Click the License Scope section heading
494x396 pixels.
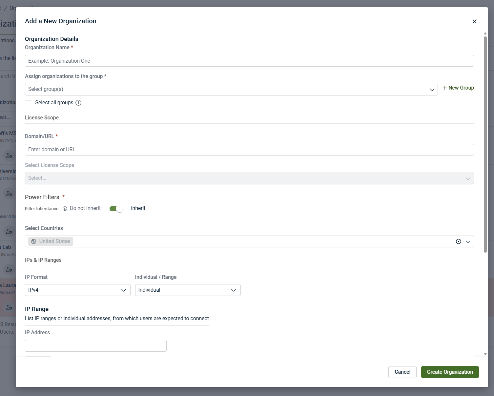[x=42, y=117]
